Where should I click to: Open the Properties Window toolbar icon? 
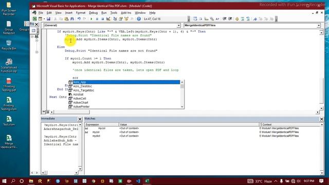coord(121,19)
